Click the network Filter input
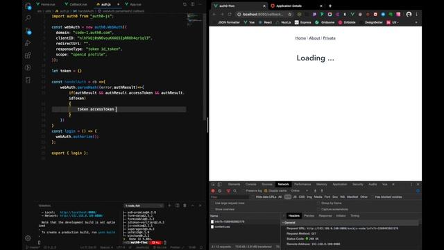 click(230, 197)
